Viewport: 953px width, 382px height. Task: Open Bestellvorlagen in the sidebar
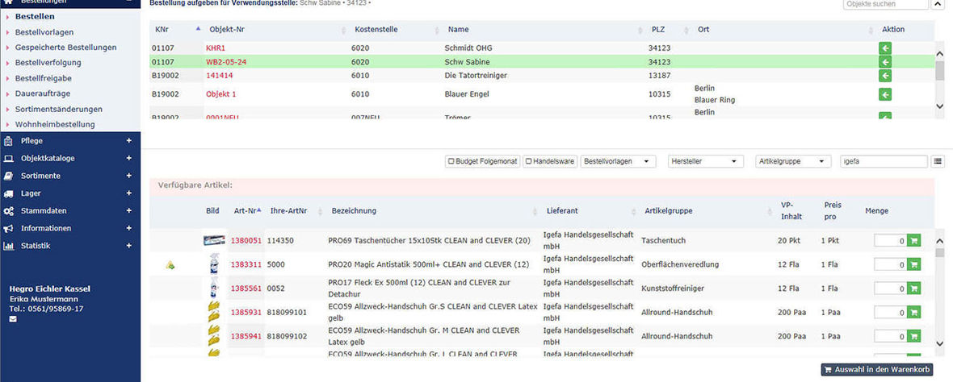coord(44,32)
